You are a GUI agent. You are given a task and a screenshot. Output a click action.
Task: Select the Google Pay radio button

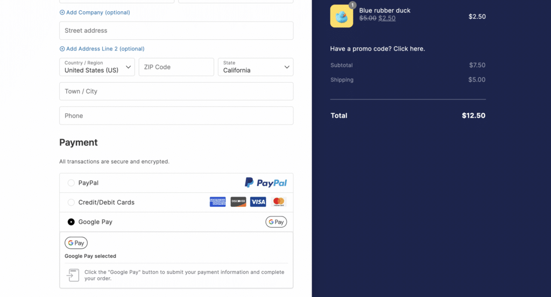tap(71, 222)
